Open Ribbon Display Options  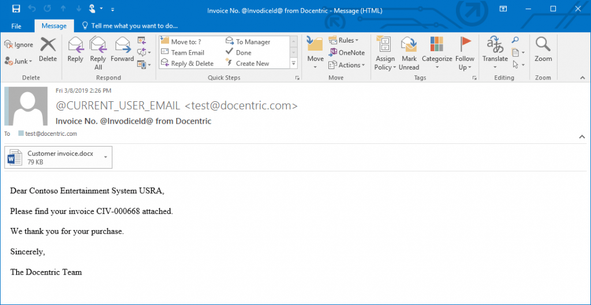[x=503, y=9]
